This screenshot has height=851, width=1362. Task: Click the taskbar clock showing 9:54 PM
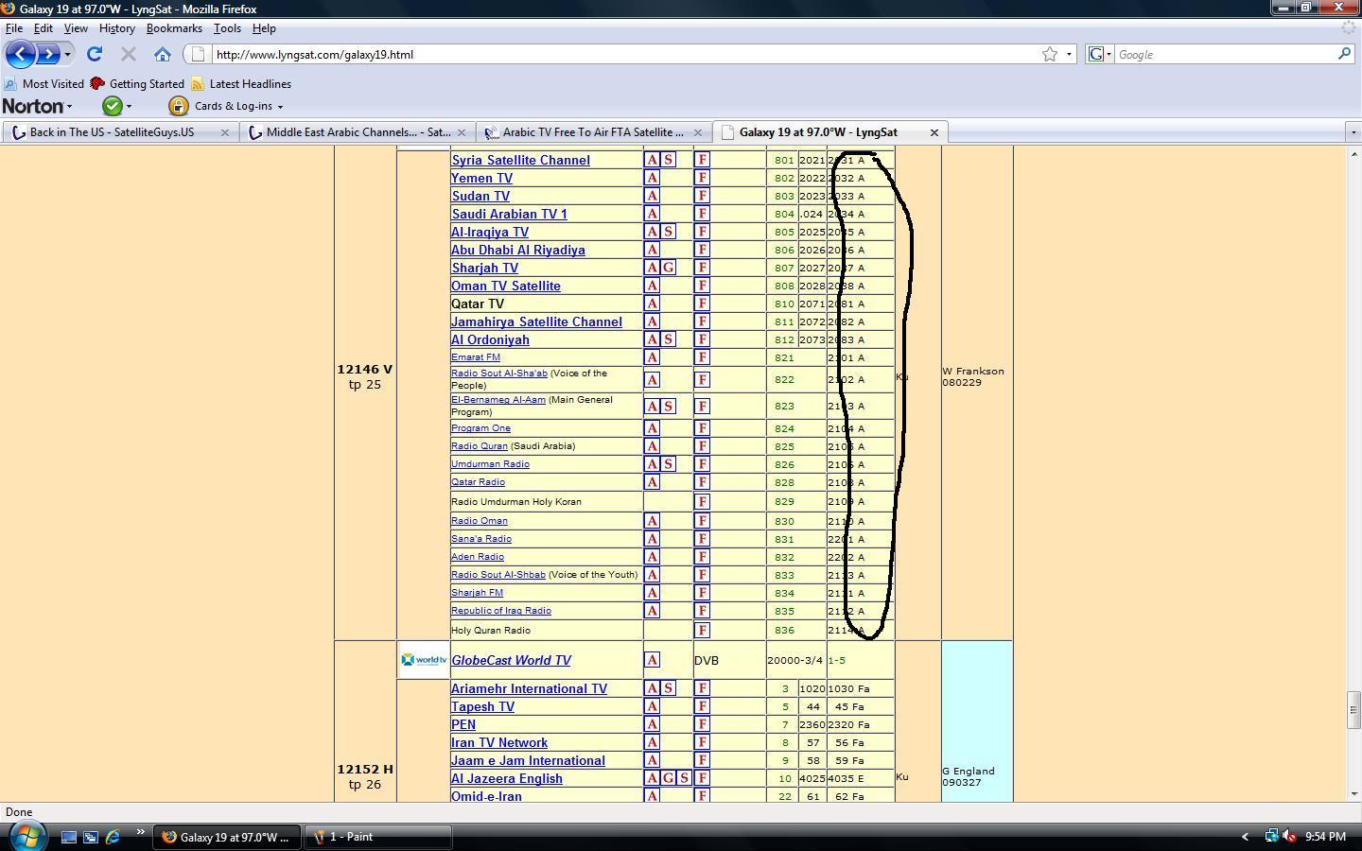point(1325,837)
